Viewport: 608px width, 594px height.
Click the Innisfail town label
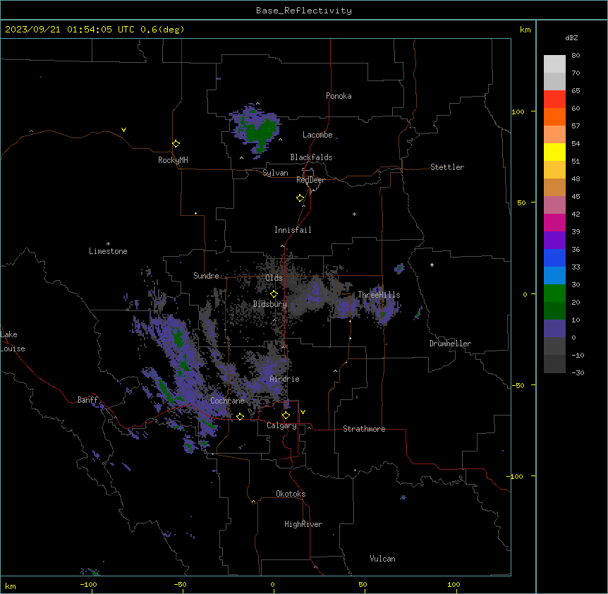click(293, 230)
